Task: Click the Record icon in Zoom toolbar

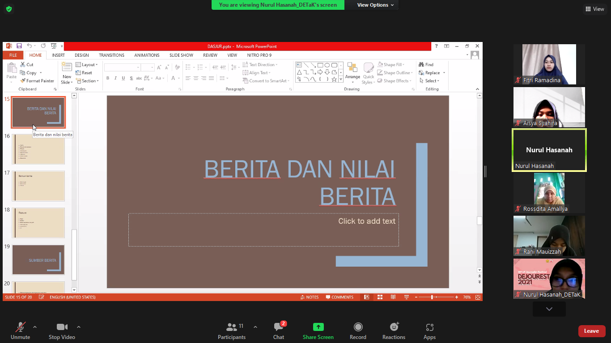Action: pyautogui.click(x=358, y=327)
